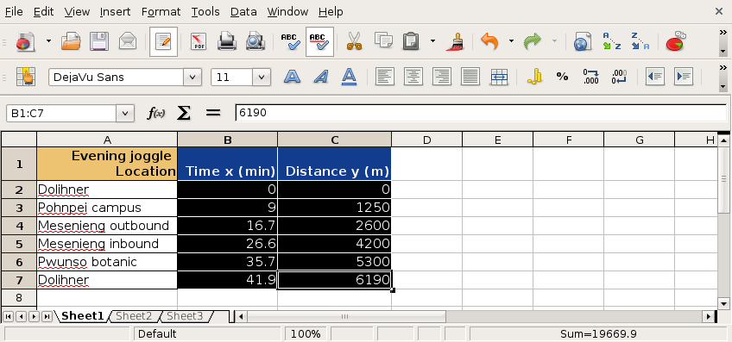Center cell contents horizontally
The width and height of the screenshot is (732, 342).
tap(413, 77)
